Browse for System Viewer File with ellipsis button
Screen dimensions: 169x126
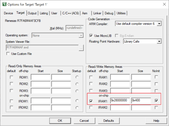coord(81,48)
